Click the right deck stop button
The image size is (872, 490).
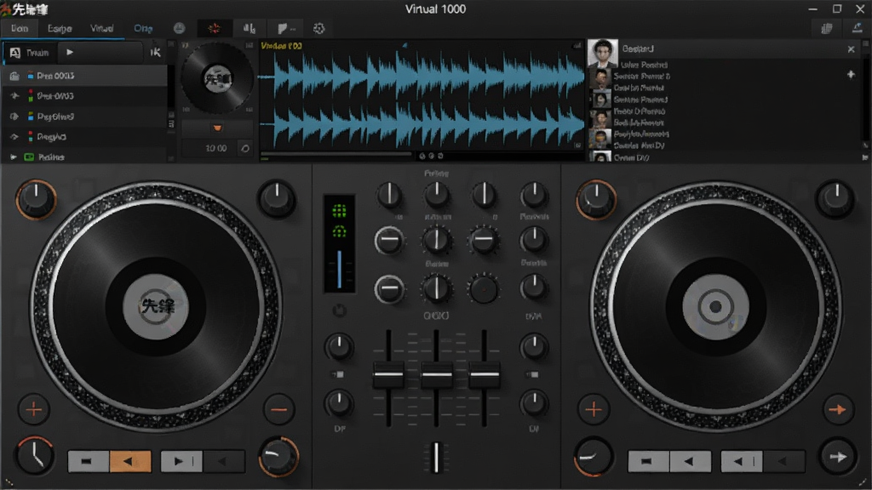coord(648,461)
